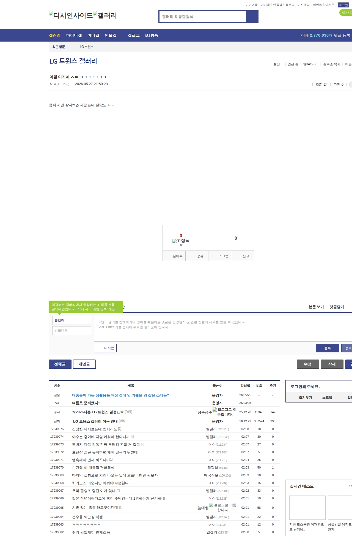Open the post 신정빈 다시보는데 씹지리노
The height and width of the screenshot is (536, 352).
94,429
